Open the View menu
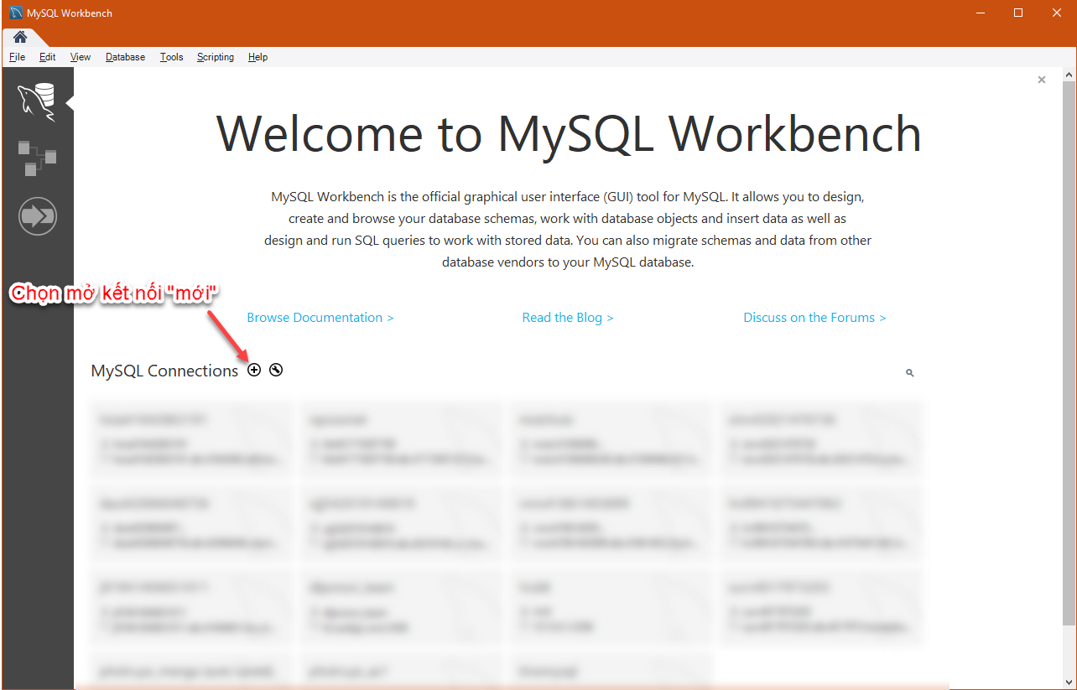 click(x=81, y=57)
